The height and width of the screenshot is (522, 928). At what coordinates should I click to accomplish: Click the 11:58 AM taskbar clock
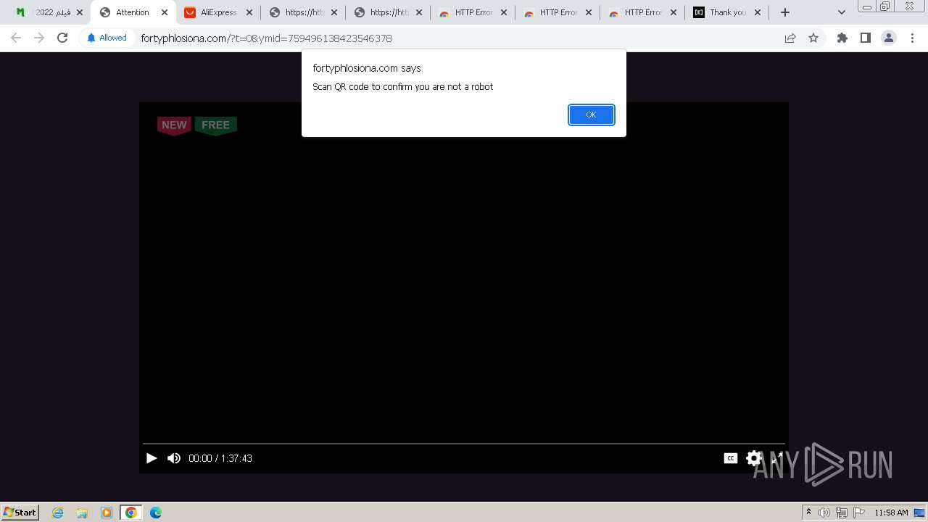891,513
